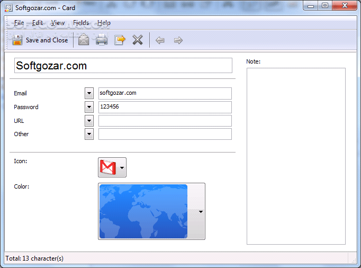Viewport: 361px width, 268px height.
Task: Click the Password field containing 123456
Action: tap(165, 107)
